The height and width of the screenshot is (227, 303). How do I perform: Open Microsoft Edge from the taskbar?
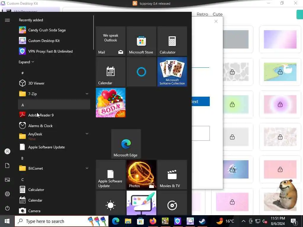point(116,221)
